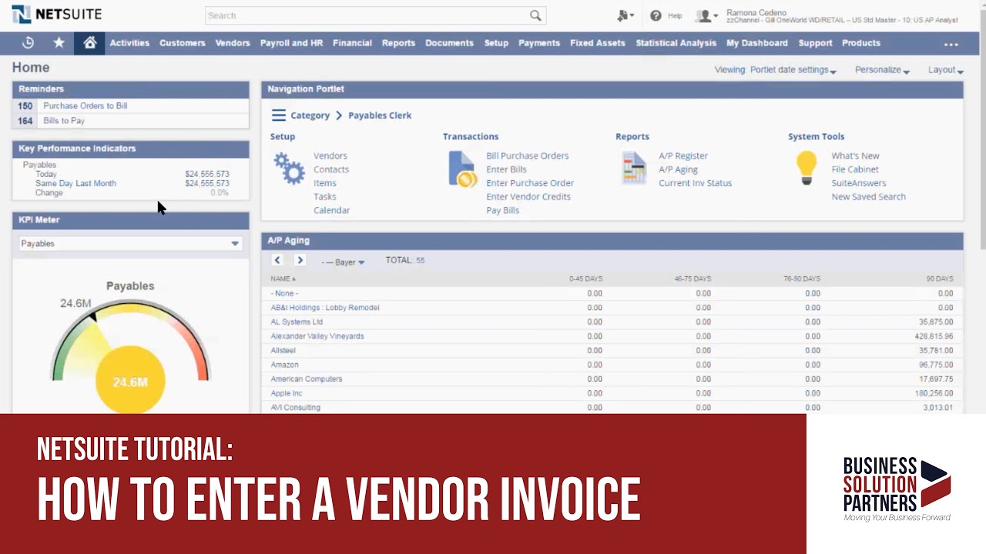Open Purchase Orders to Bill reminder
The width and height of the screenshot is (986, 554).
85,106
